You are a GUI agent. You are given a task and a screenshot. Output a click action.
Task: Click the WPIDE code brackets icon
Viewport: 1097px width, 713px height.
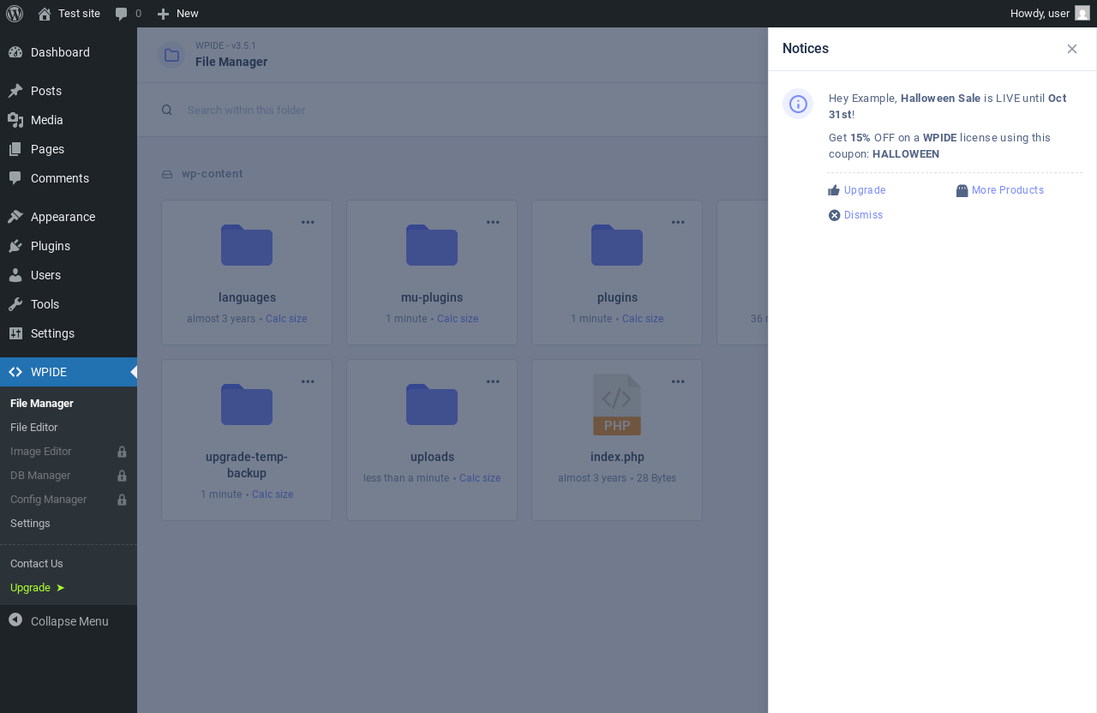pyautogui.click(x=15, y=372)
